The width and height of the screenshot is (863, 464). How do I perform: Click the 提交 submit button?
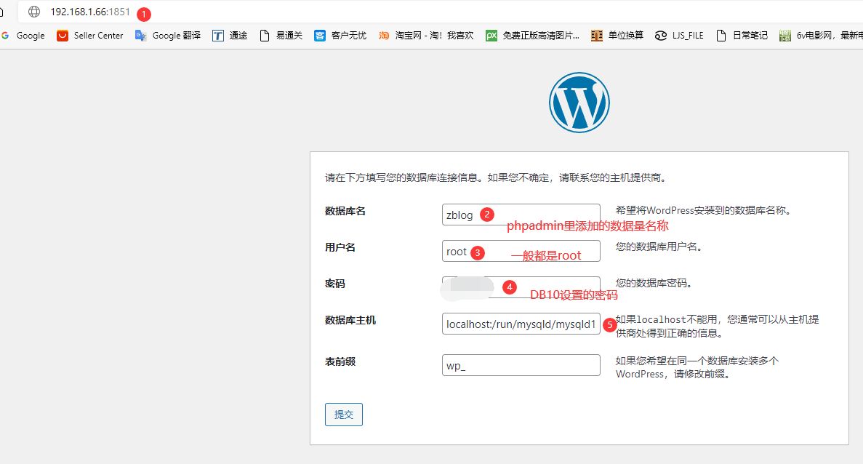(x=343, y=415)
